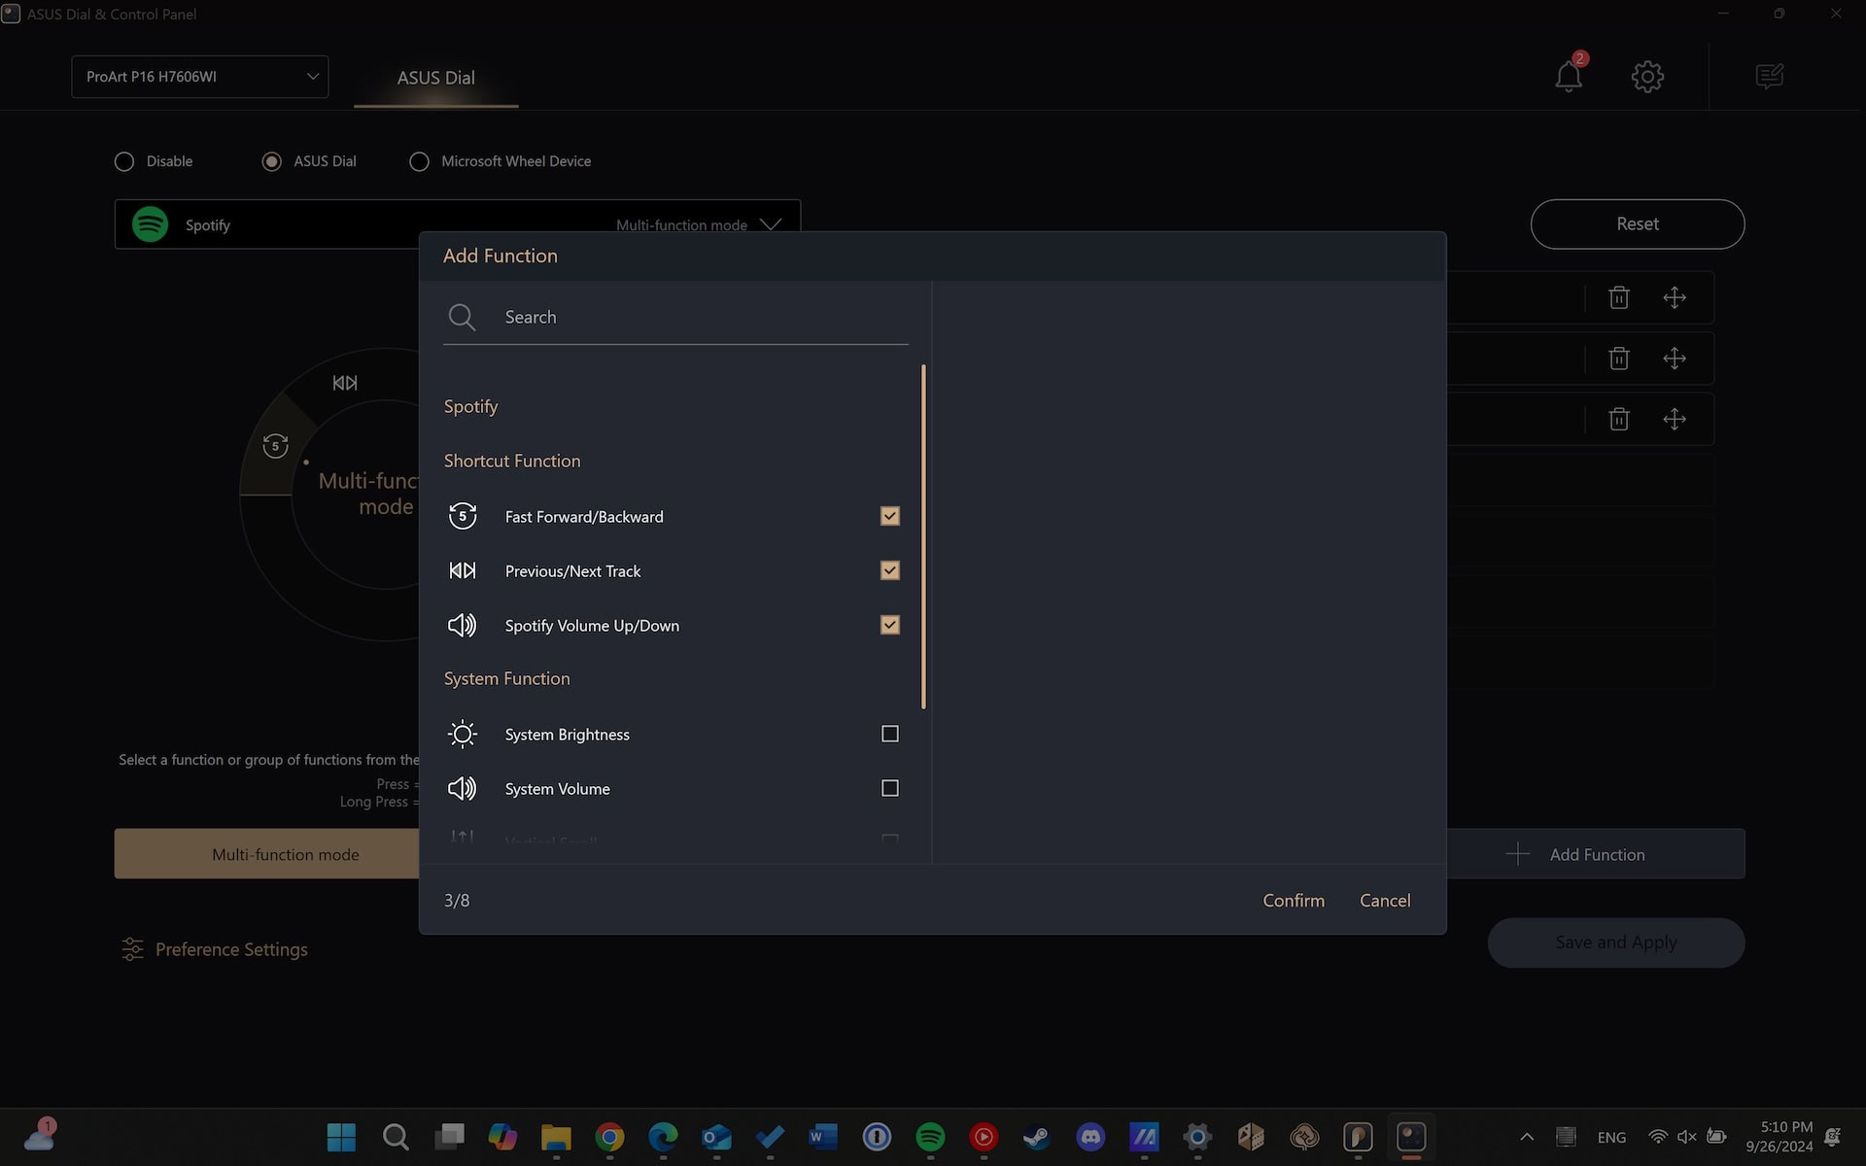
Task: Click the previous/next icon on the dial wheel
Action: pos(345,383)
